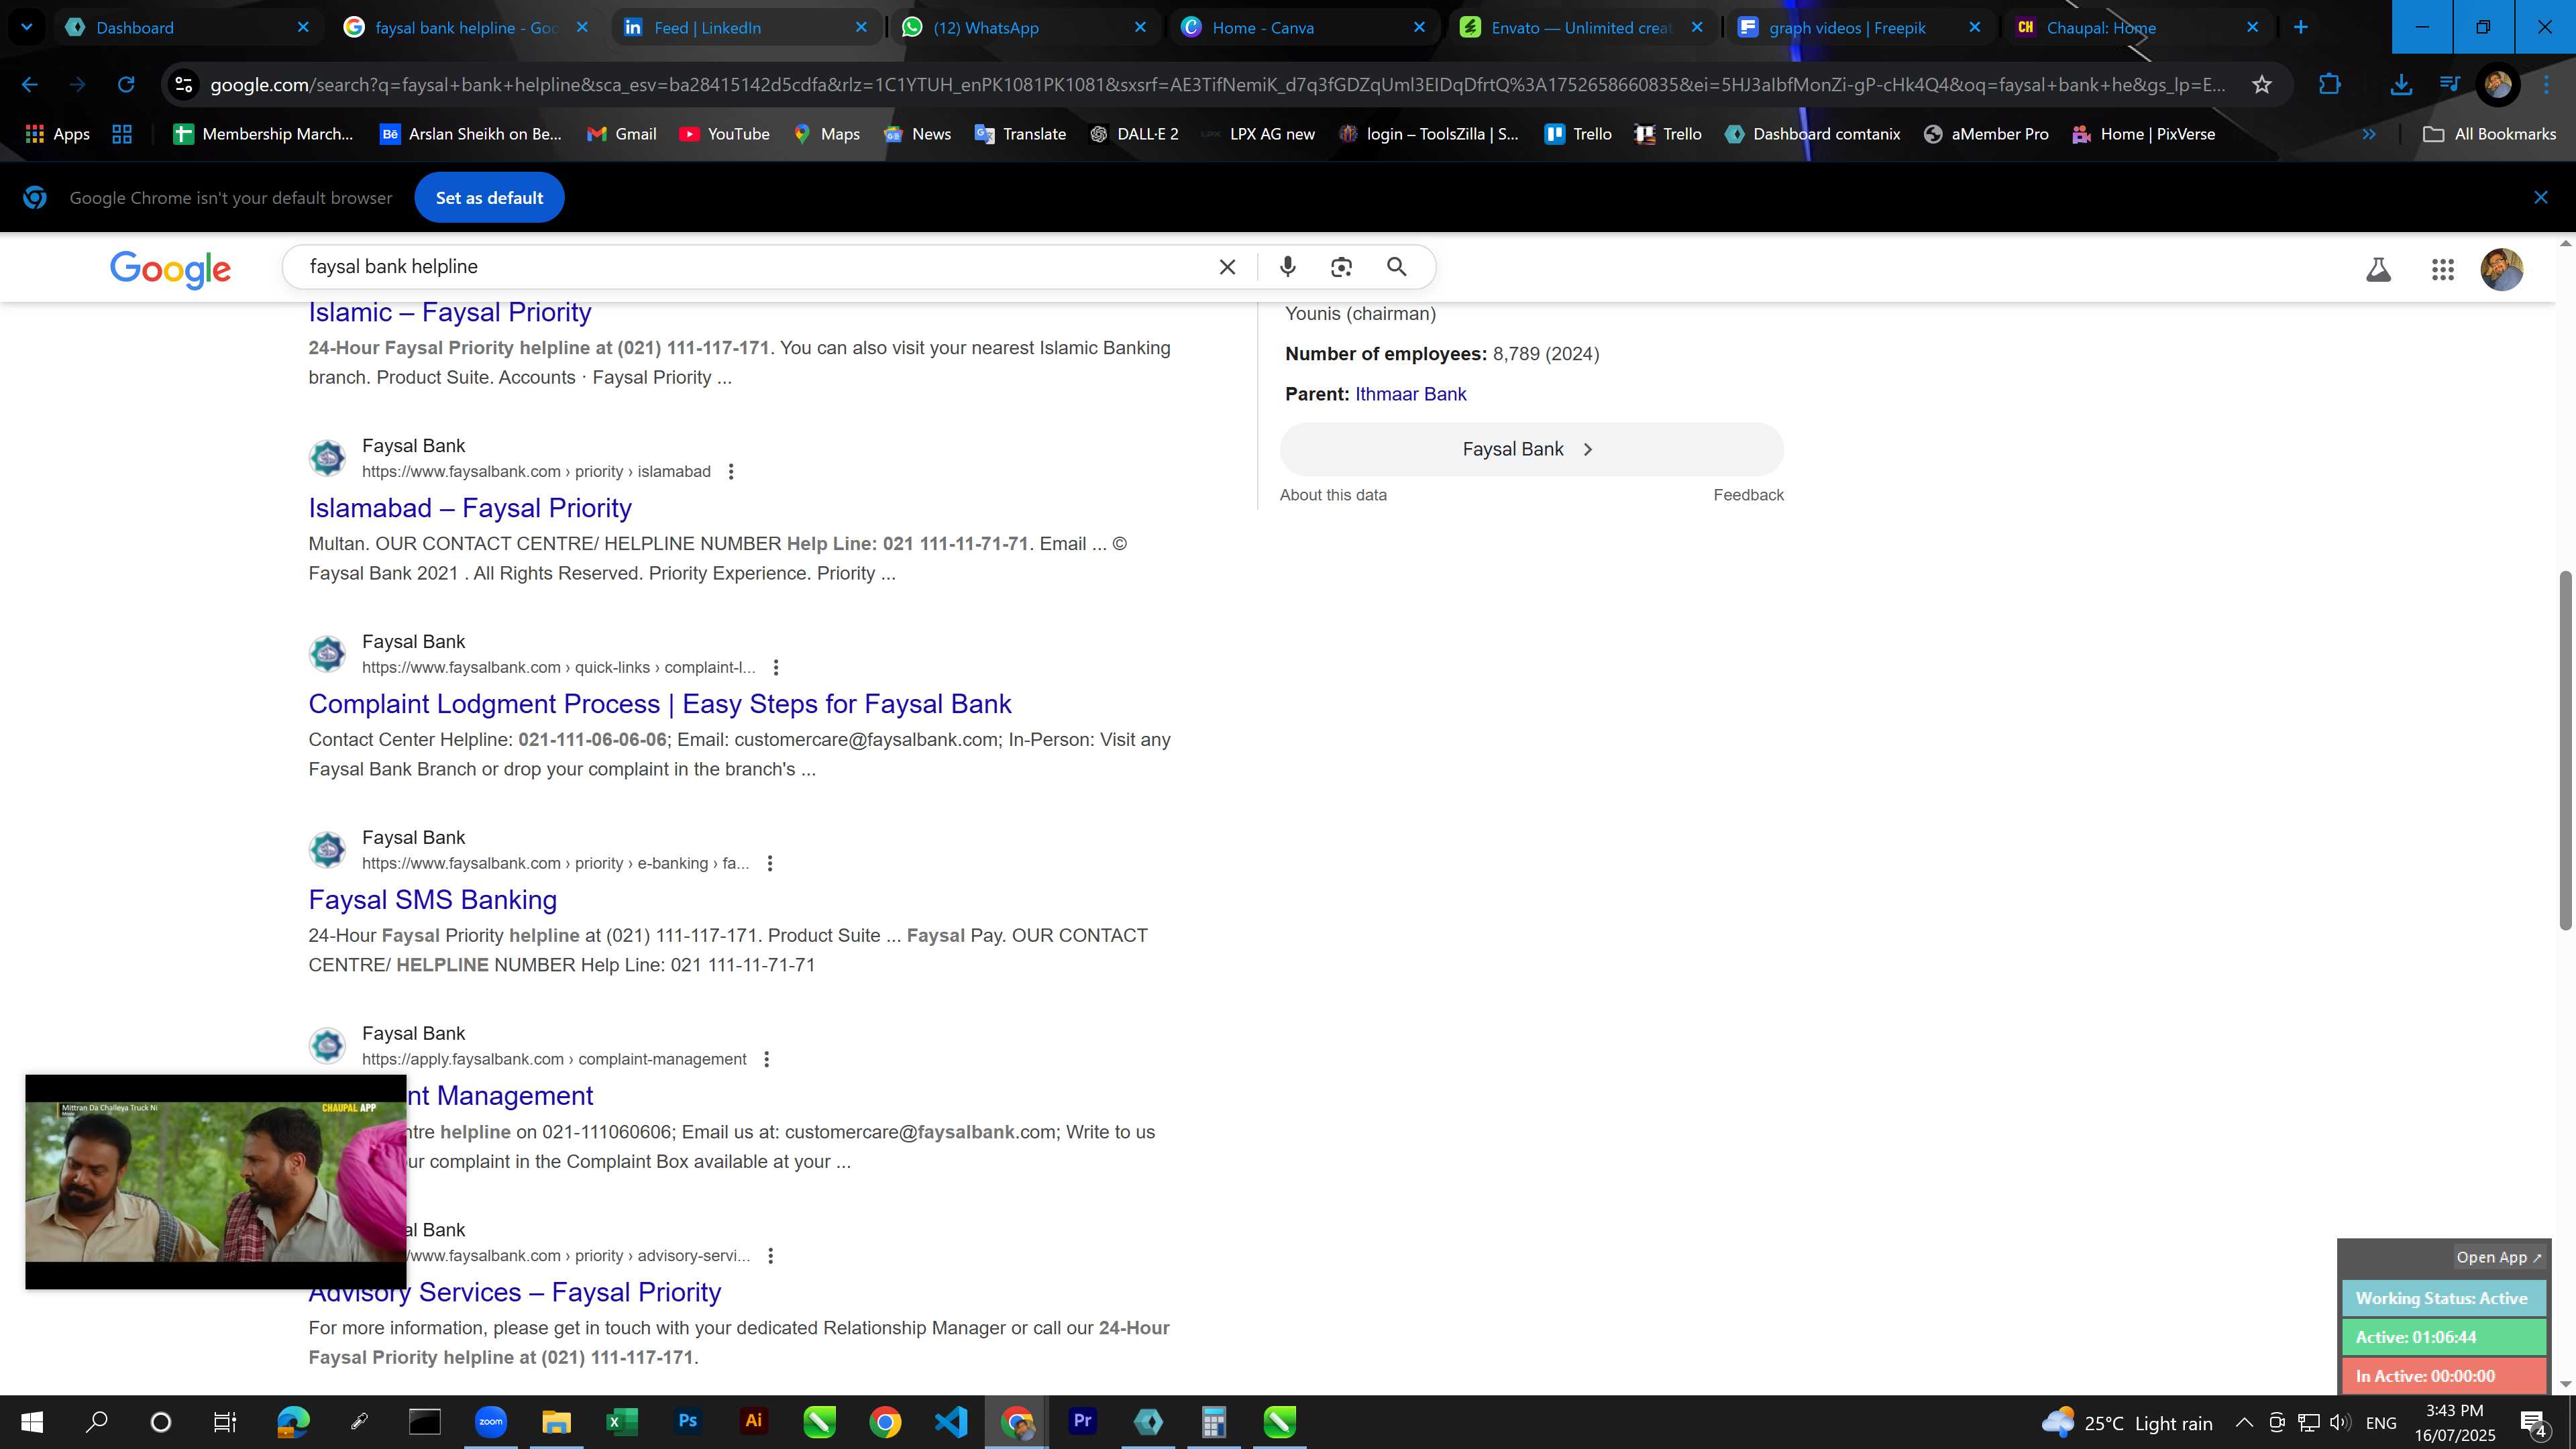2576x1449 pixels.
Task: Open Complaint Lodgment Process result link
Action: coord(660,704)
